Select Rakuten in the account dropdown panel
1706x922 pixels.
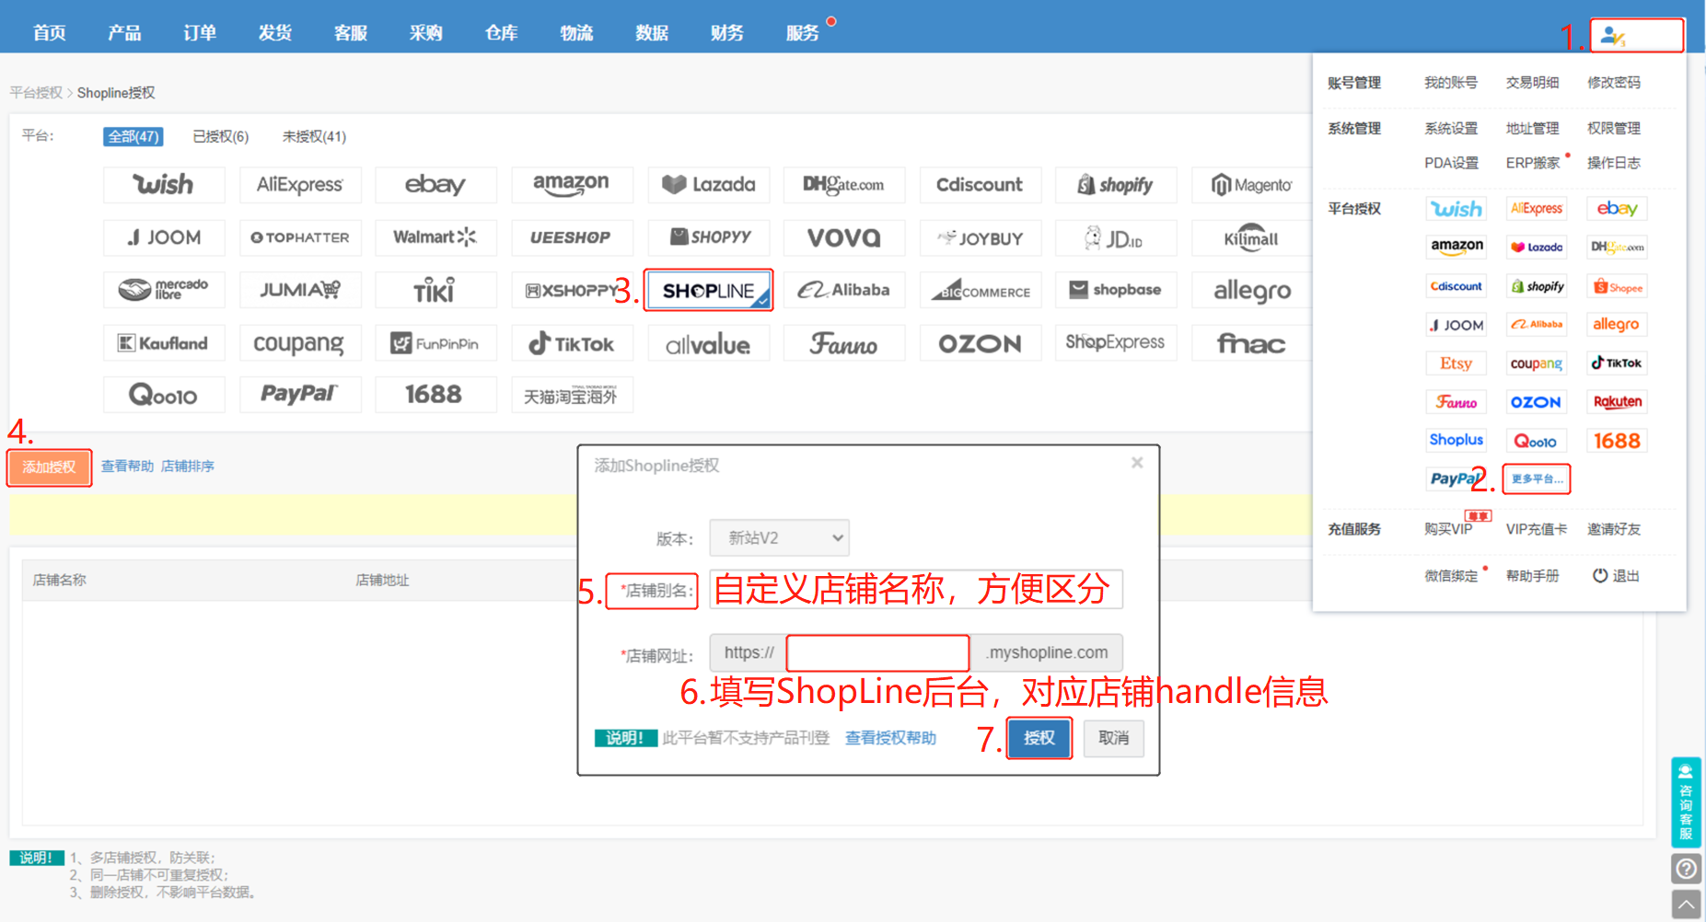[1618, 402]
